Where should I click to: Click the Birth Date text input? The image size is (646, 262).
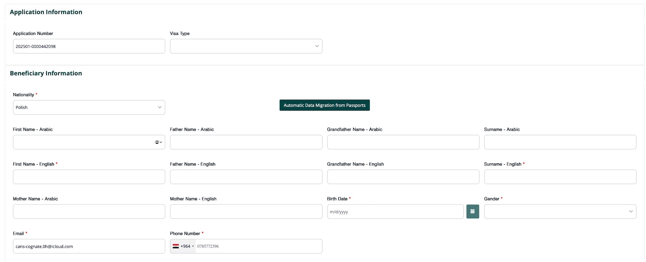[x=395, y=212]
